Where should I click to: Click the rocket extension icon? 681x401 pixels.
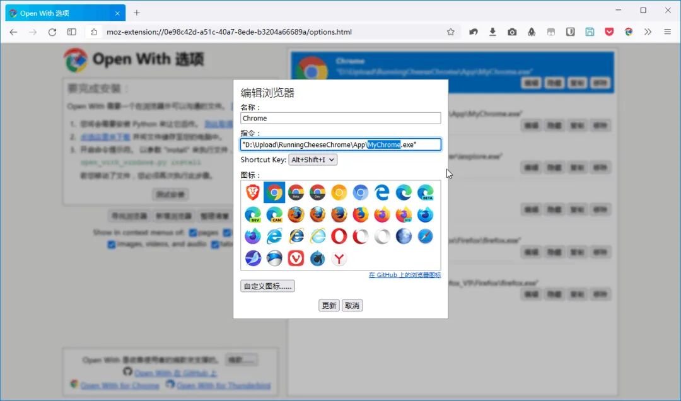pyautogui.click(x=532, y=32)
